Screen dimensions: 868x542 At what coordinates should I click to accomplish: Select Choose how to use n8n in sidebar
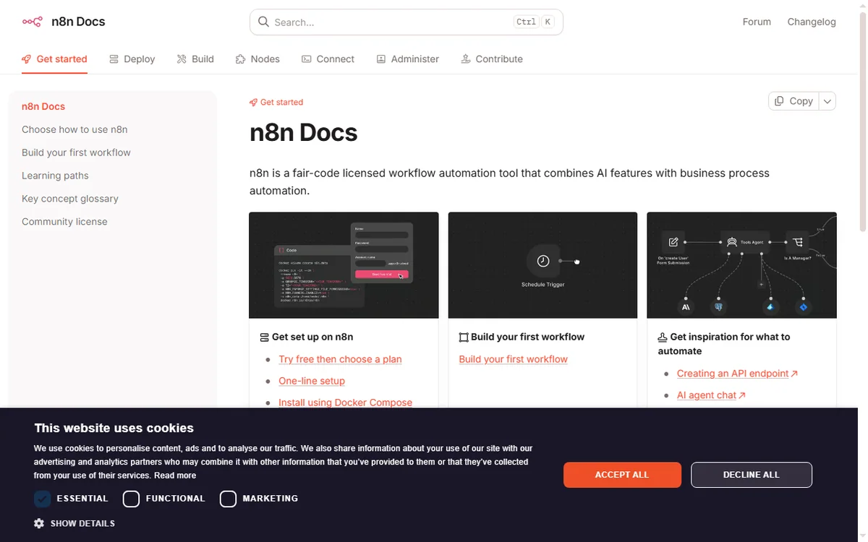coord(75,129)
